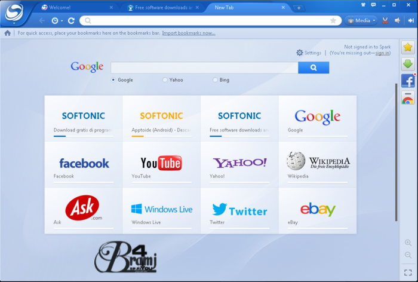Open favorites star in sidebar
Image resolution: width=418 pixels, height=282 pixels.
pos(408,47)
